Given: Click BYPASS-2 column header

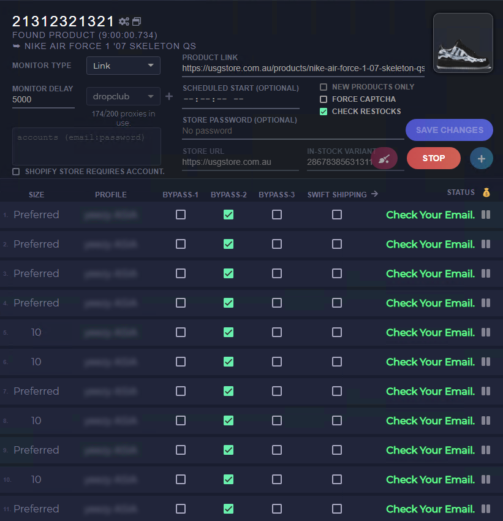Looking at the screenshot, I should (229, 195).
